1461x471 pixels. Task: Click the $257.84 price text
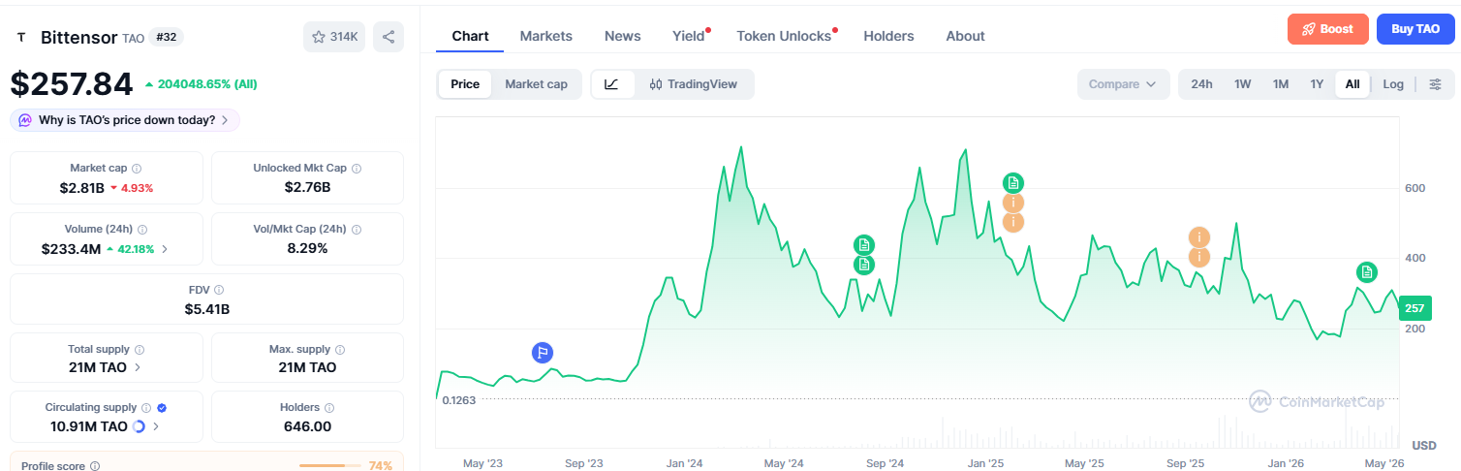[72, 84]
